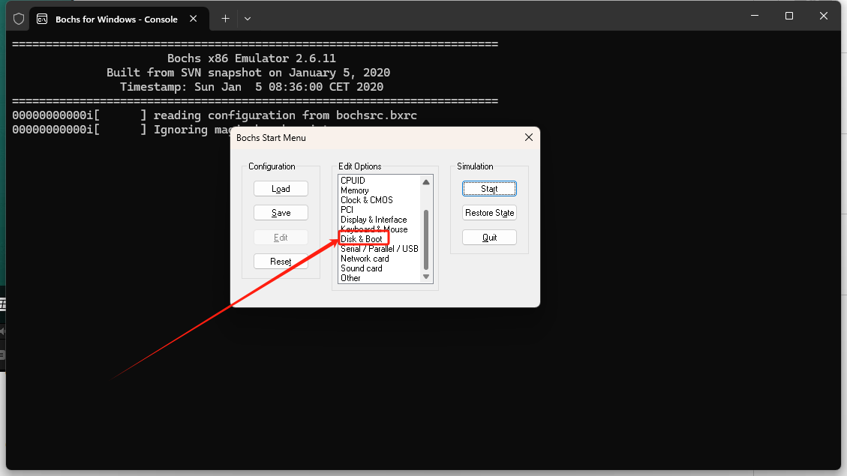This screenshot has width=847, height=476.
Task: Close the Bochs Start Menu dialog
Action: point(529,138)
